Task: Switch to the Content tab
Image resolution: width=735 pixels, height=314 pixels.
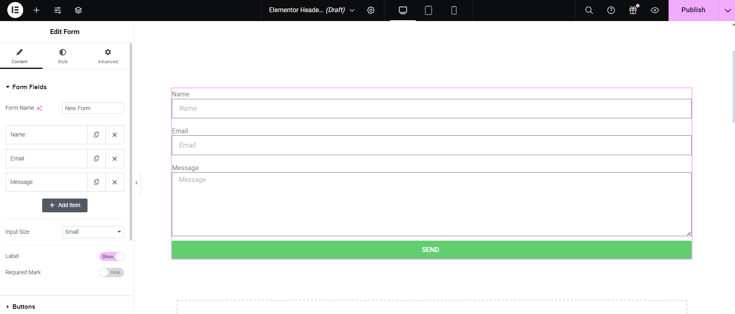Action: pos(19,56)
